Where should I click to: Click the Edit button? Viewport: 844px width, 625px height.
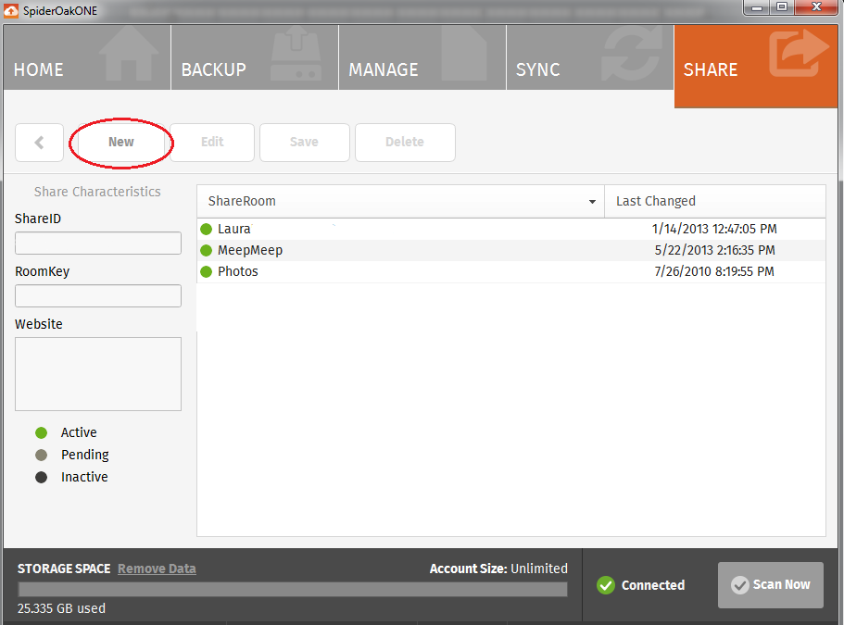[212, 143]
